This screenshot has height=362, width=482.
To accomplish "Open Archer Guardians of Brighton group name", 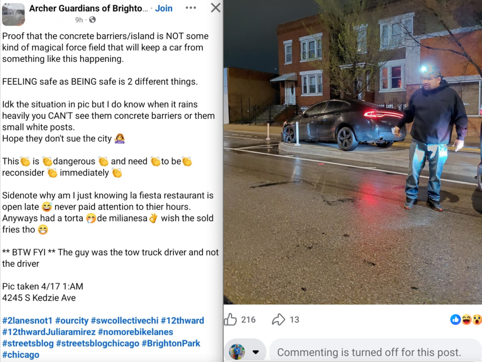I will click(88, 8).
